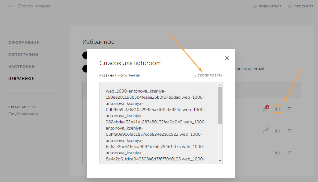Click 'Поделиться' to share the gallery
Screen dimensions: 318x182
click(x=267, y=6)
